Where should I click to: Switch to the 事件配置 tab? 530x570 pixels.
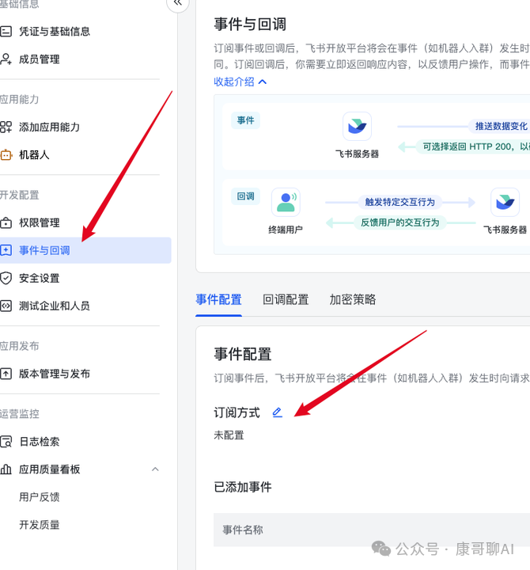click(218, 299)
